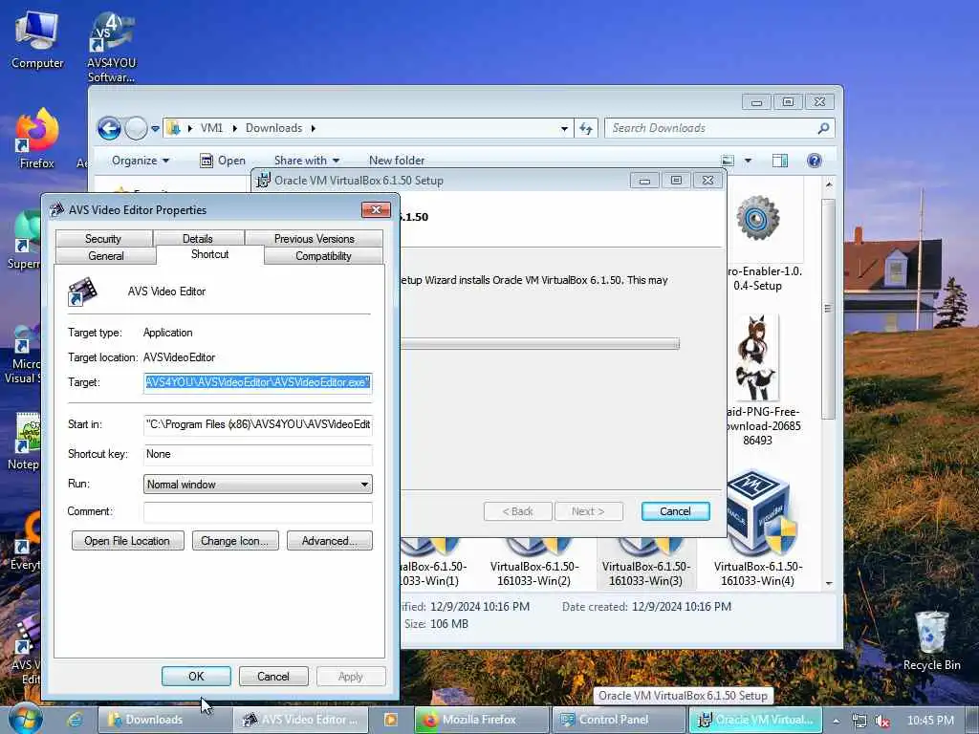979x734 pixels.
Task: Open the address bar history dropdown
Action: click(x=564, y=129)
